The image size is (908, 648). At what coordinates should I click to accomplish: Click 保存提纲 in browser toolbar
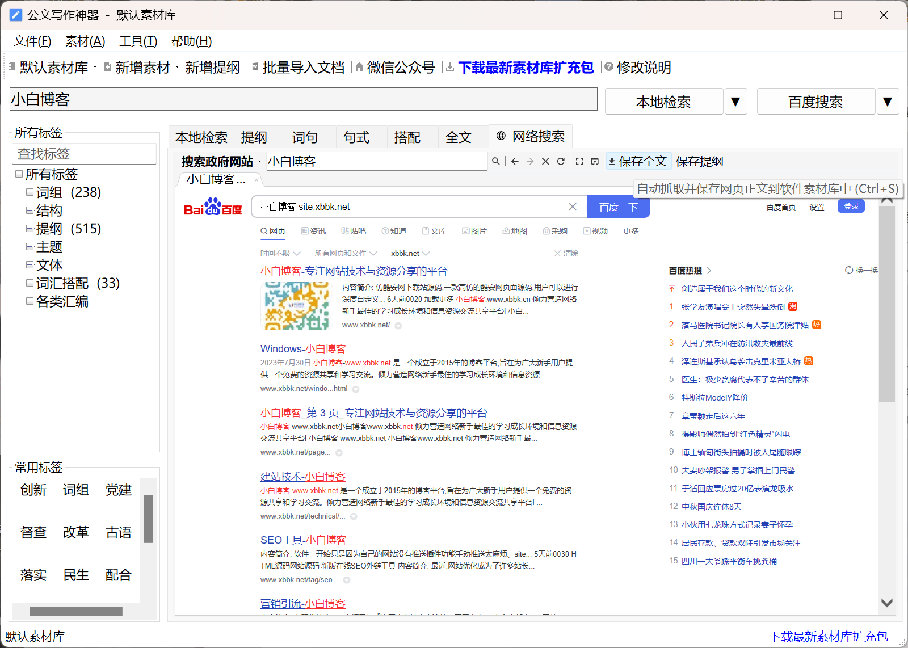click(x=699, y=161)
